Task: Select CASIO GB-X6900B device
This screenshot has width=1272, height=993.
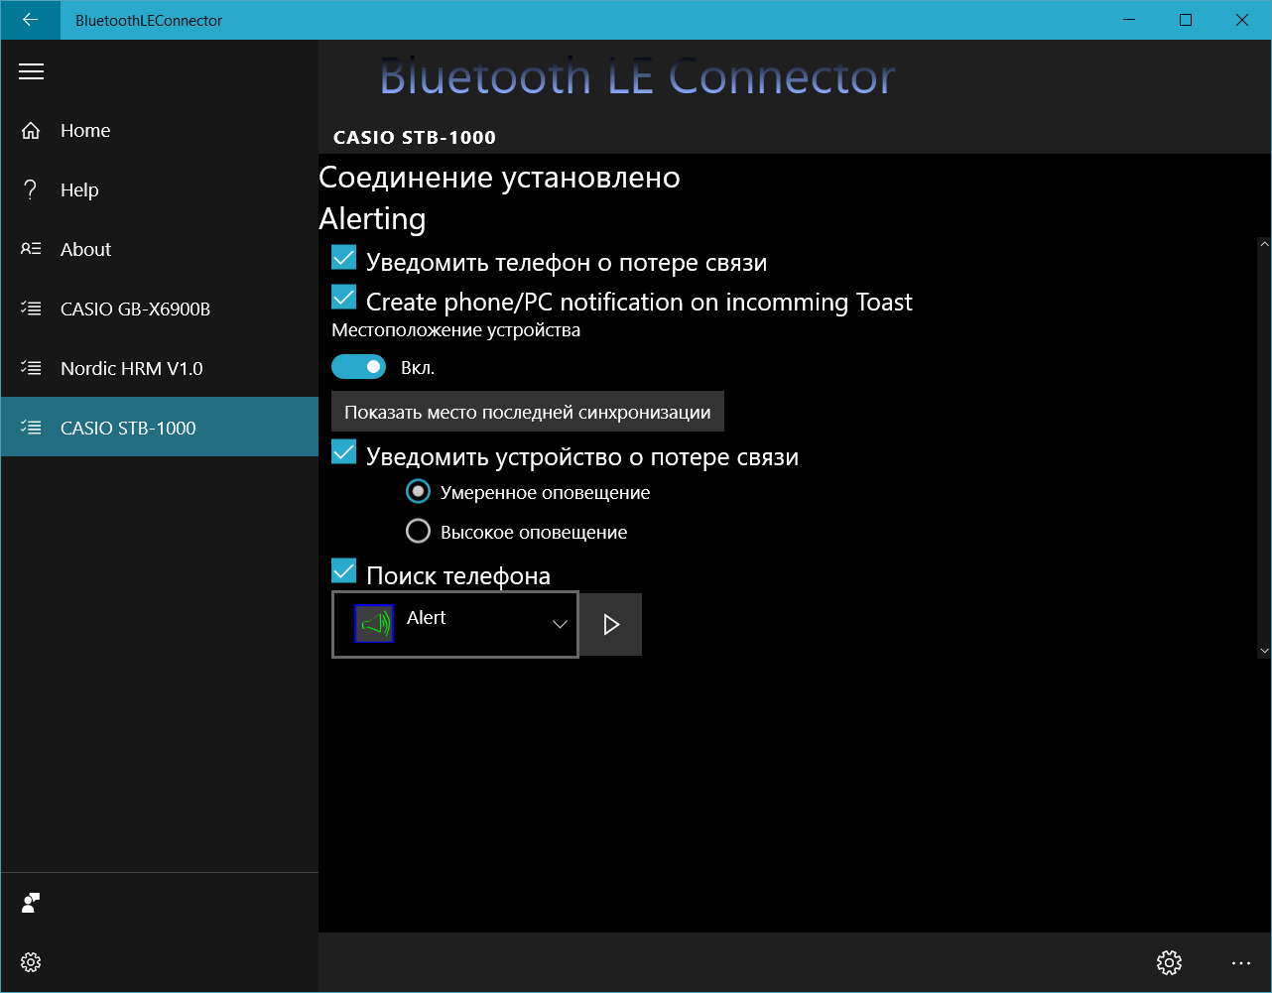Action: pyautogui.click(x=159, y=309)
